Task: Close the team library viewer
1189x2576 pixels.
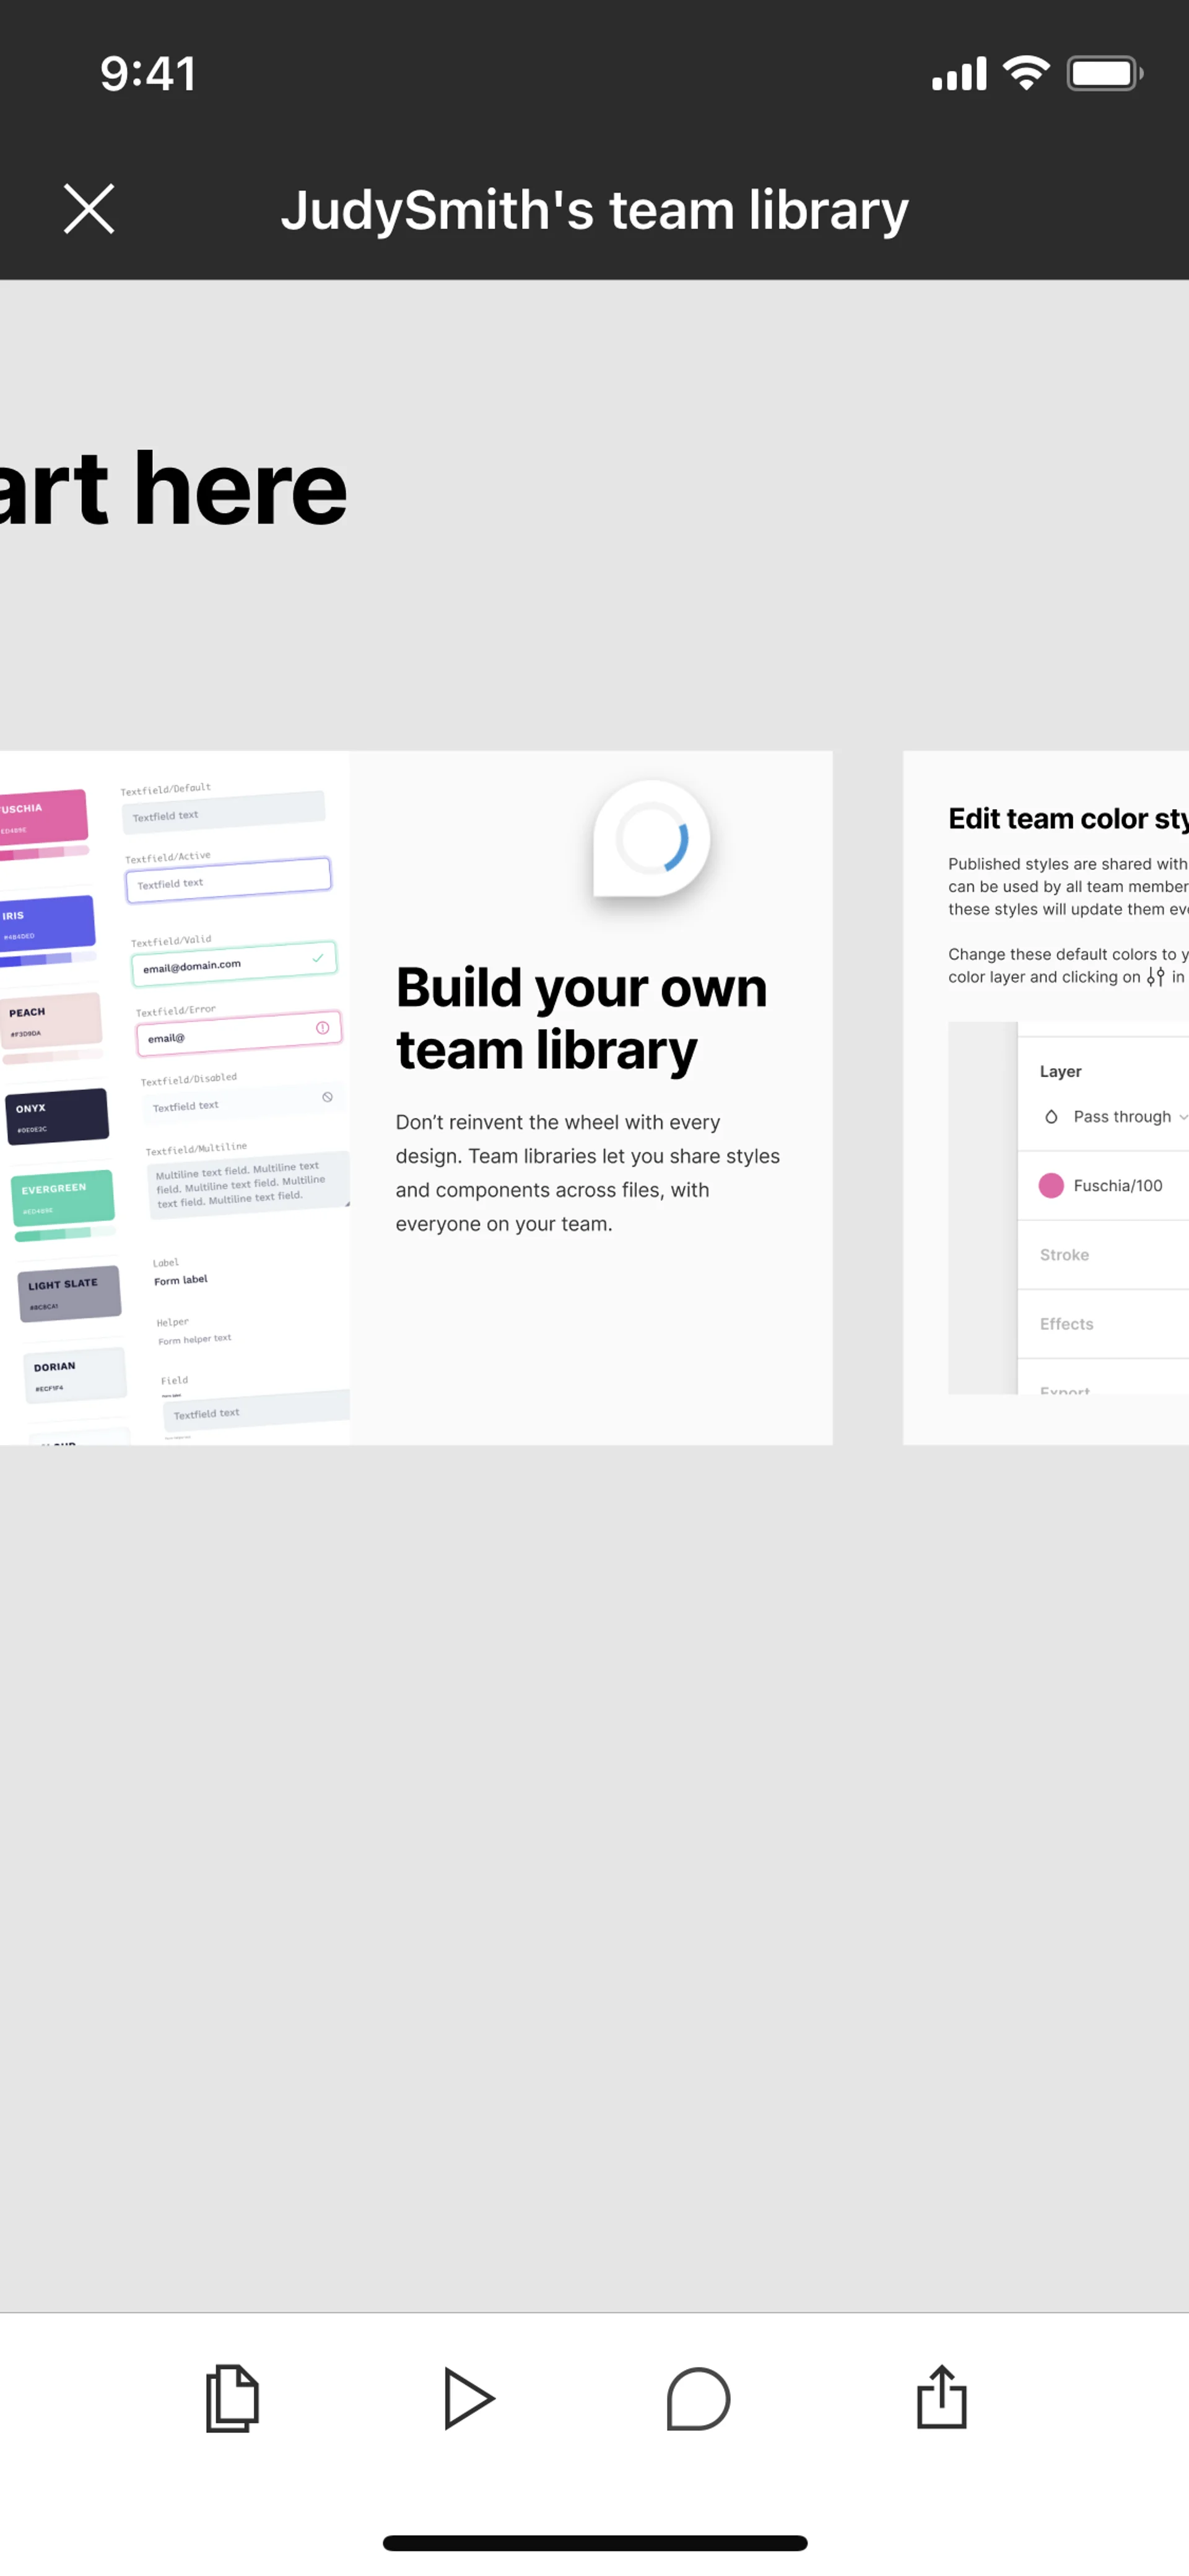Action: point(89,209)
